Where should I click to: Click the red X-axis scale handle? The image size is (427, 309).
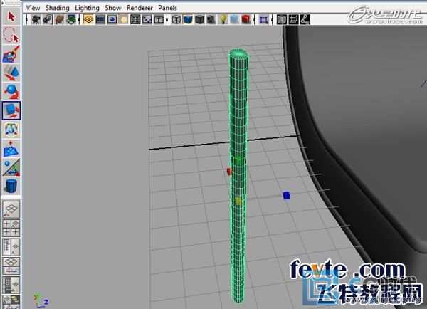230,172
